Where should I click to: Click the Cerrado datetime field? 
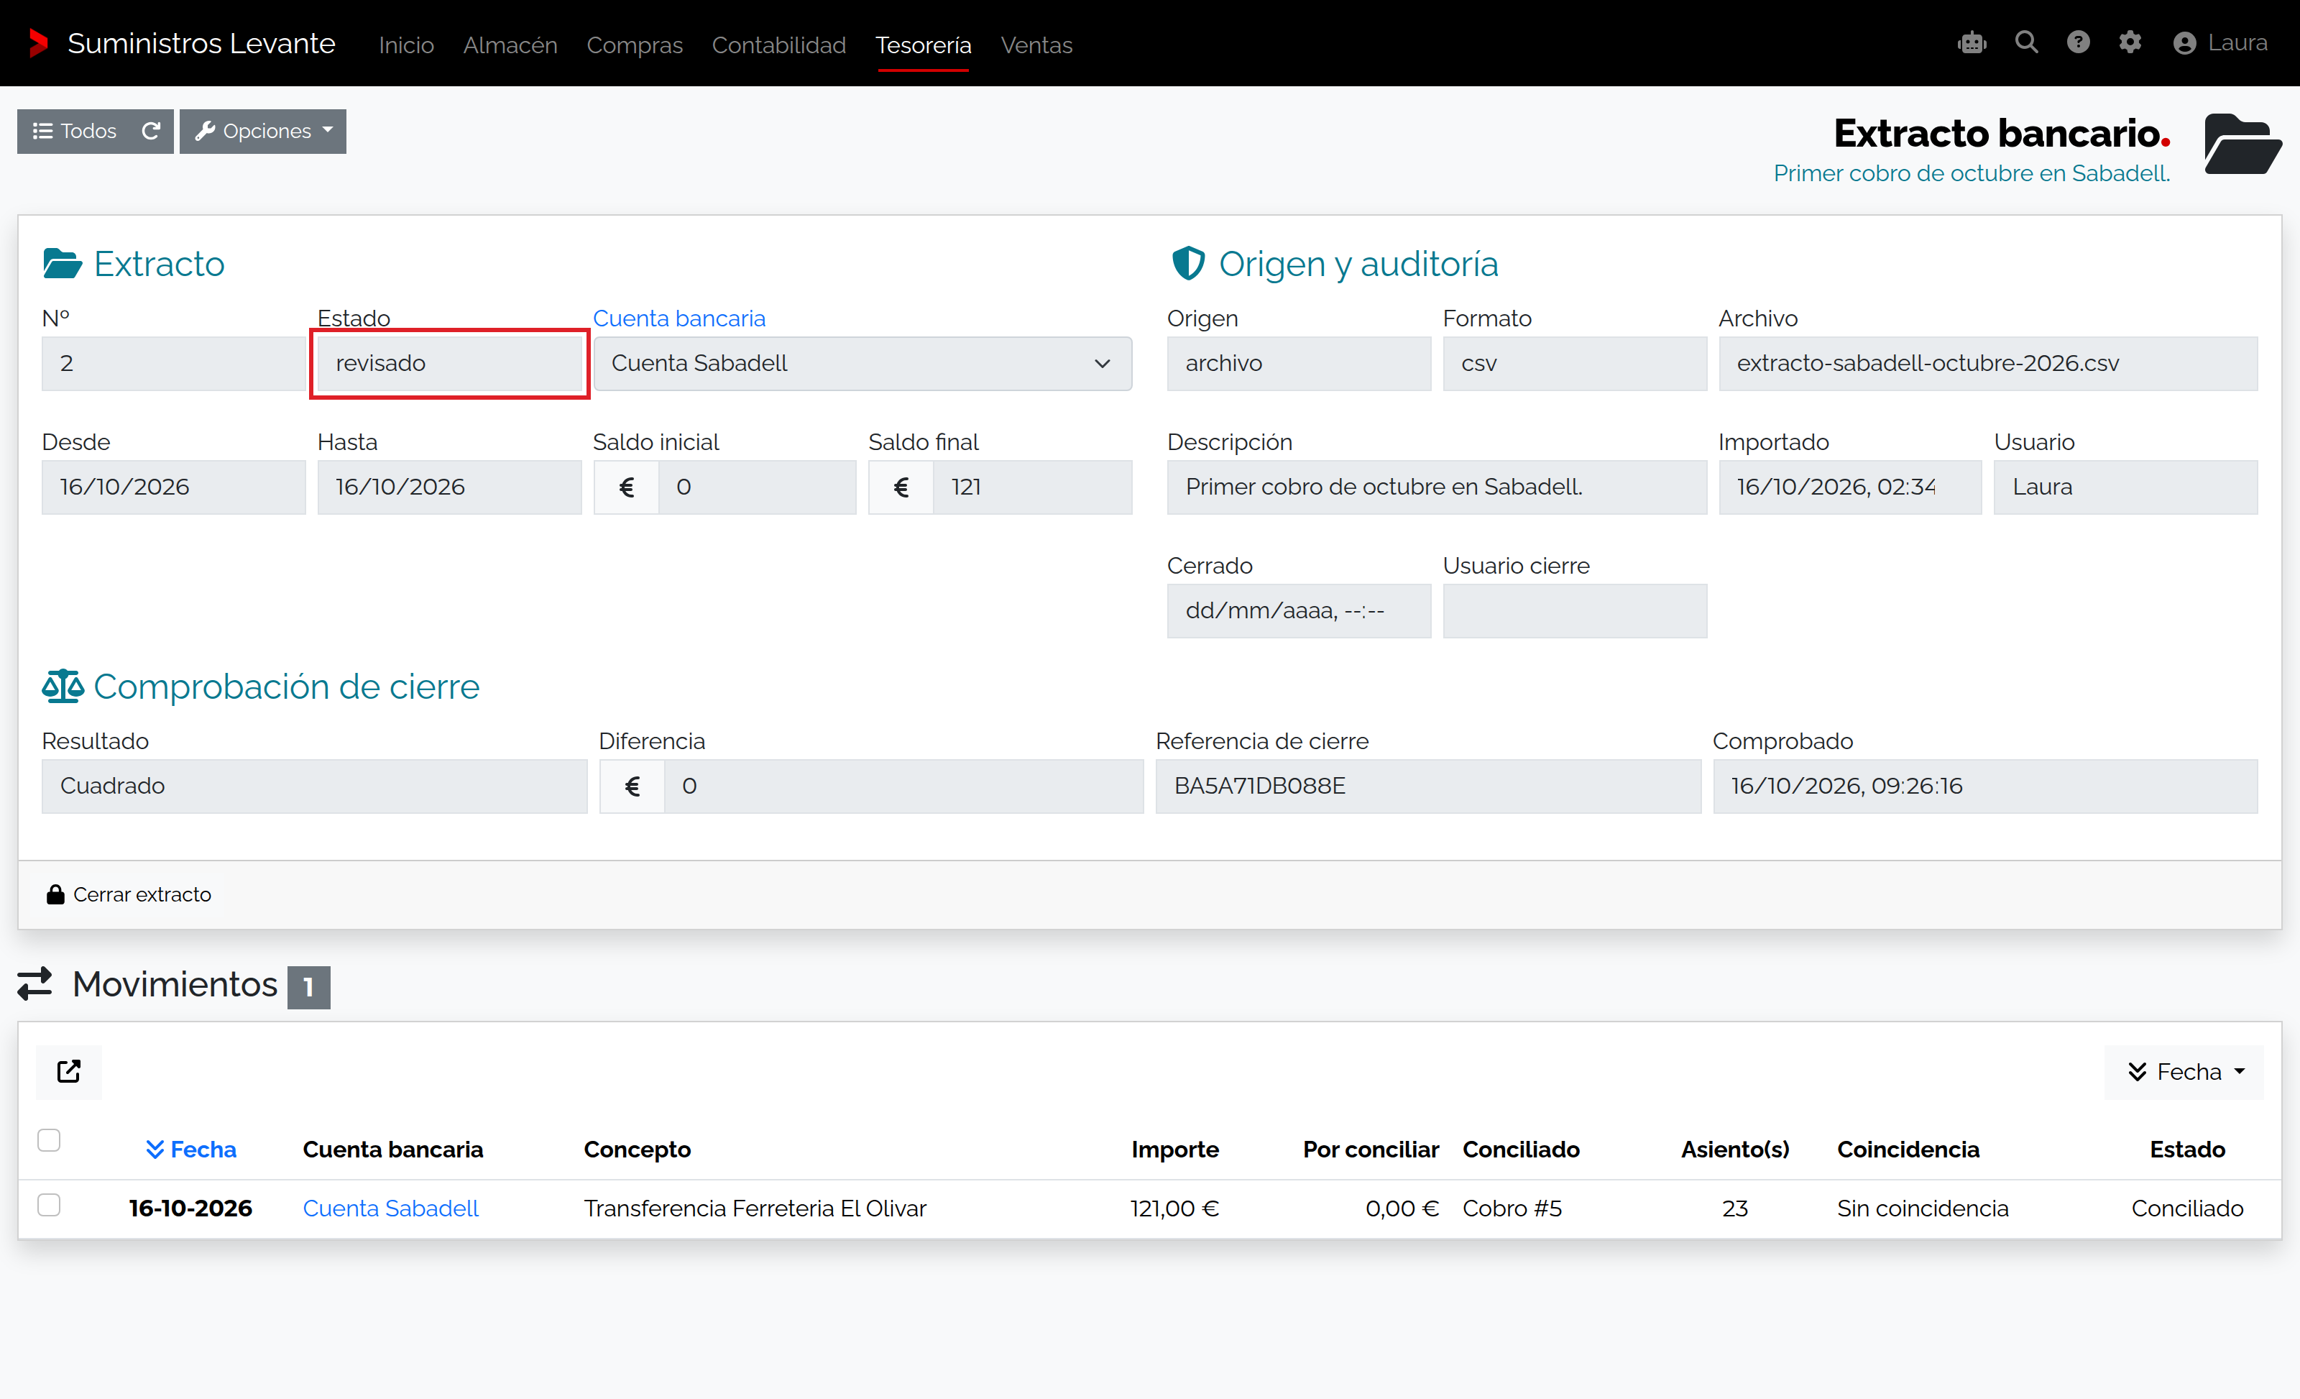(1298, 611)
